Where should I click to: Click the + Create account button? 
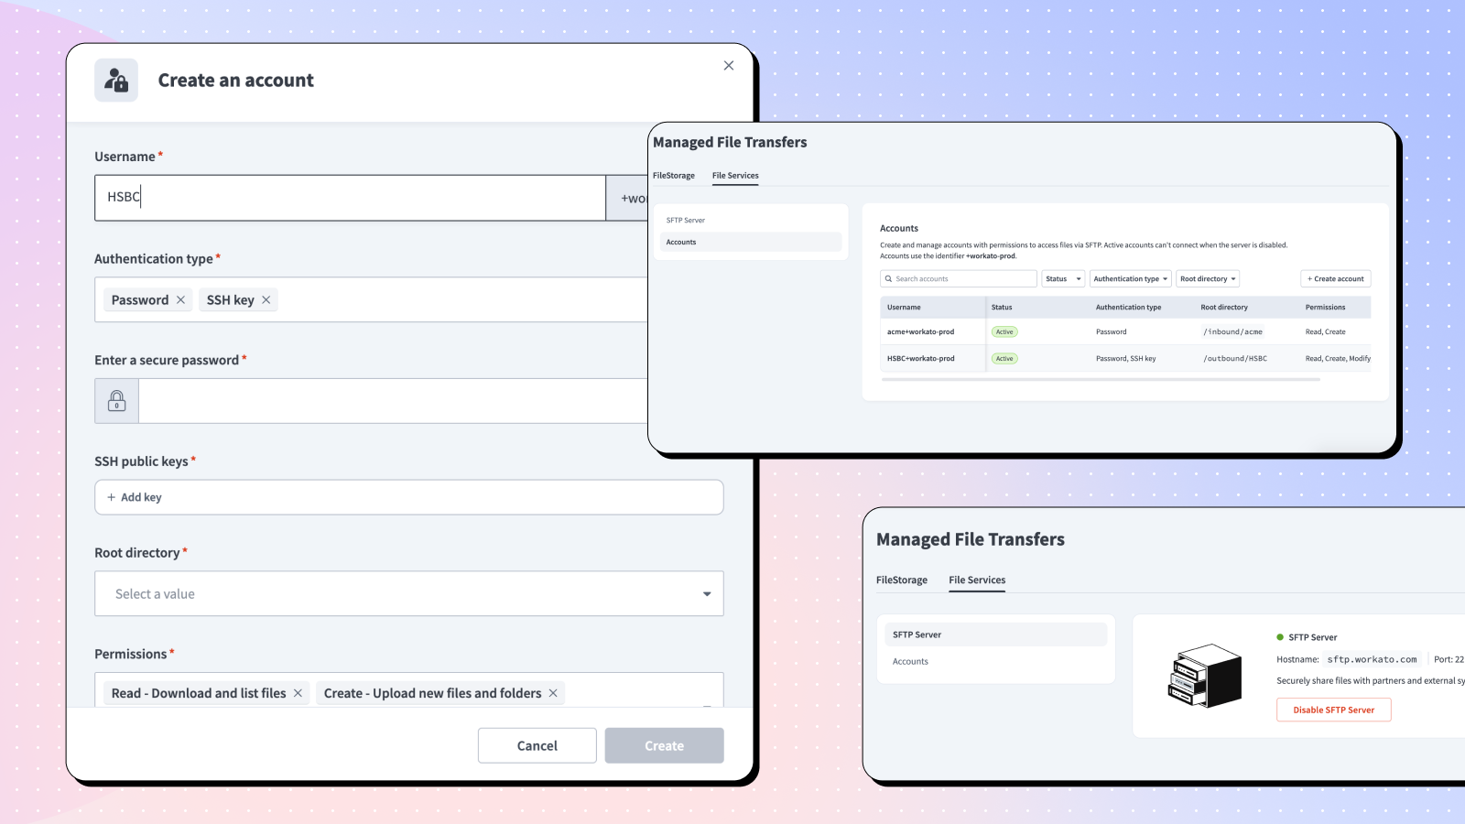tap(1335, 279)
